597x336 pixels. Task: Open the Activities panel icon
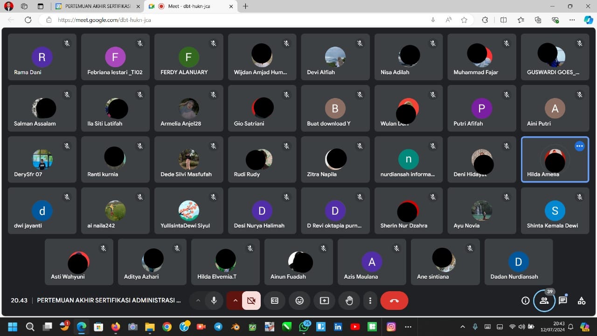pos(582,301)
